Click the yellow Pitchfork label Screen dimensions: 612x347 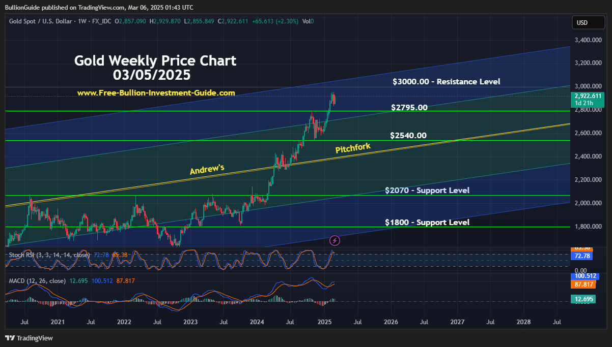(x=353, y=148)
